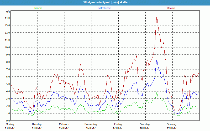Click the 9,0 y-axis value
Image resolution: width=210 pixels, height=131 pixels.
tap(8, 55)
